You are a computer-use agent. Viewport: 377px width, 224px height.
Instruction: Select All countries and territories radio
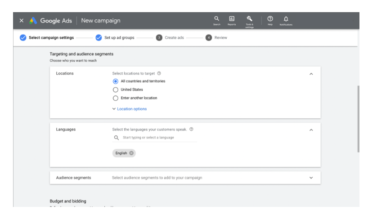[x=116, y=81]
